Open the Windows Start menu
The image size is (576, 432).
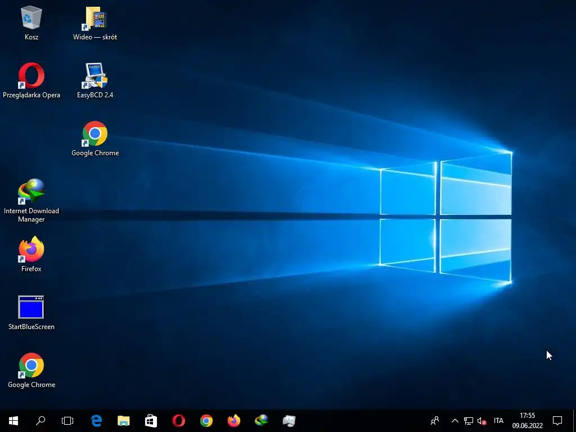click(13, 421)
